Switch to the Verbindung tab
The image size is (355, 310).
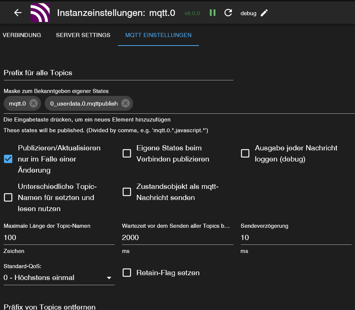tap(22, 35)
